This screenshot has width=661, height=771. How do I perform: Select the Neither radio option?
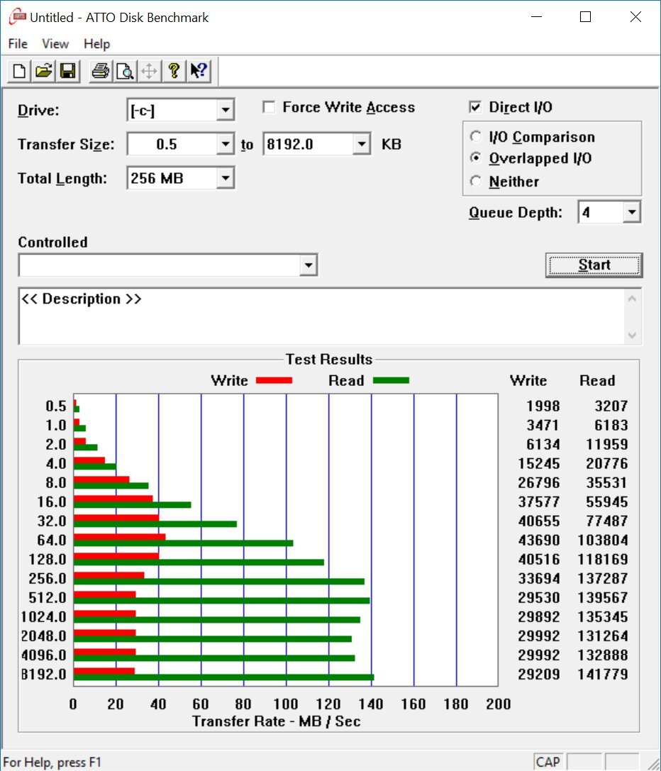coord(476,182)
